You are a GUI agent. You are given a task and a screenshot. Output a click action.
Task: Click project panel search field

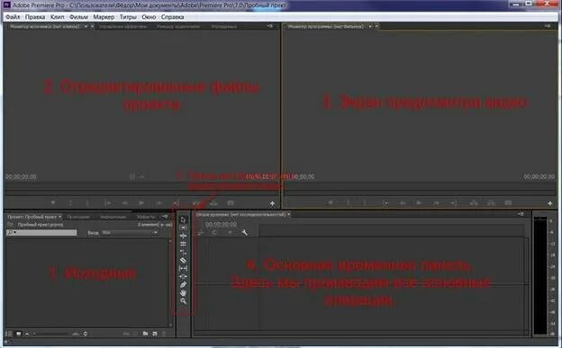(x=41, y=233)
